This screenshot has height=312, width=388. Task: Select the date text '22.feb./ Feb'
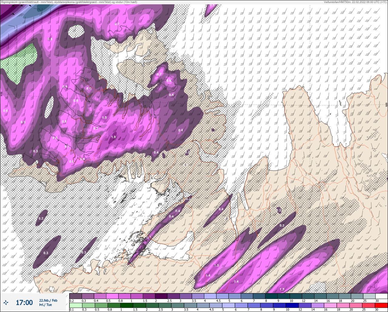pos(48,300)
